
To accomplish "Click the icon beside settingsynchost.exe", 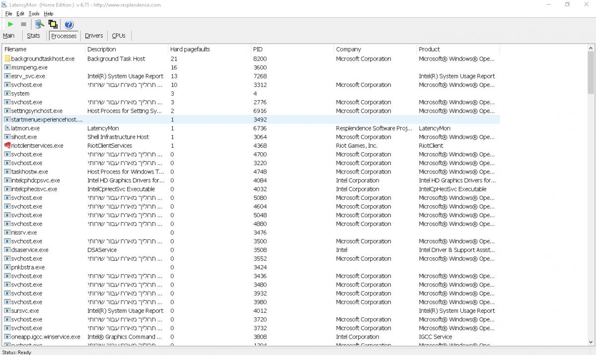I will [x=7, y=111].
